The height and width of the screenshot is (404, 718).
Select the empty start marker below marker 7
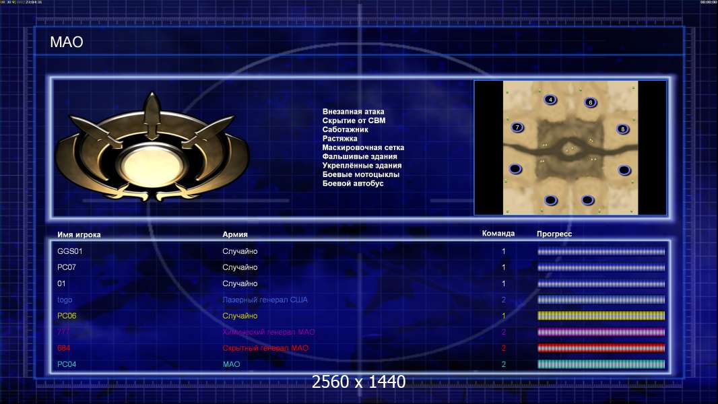pos(516,169)
